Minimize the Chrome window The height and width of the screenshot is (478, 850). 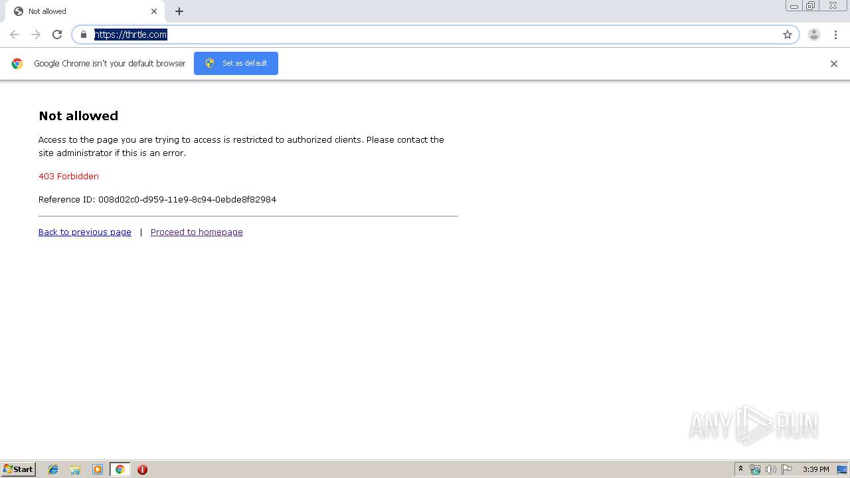tap(794, 6)
